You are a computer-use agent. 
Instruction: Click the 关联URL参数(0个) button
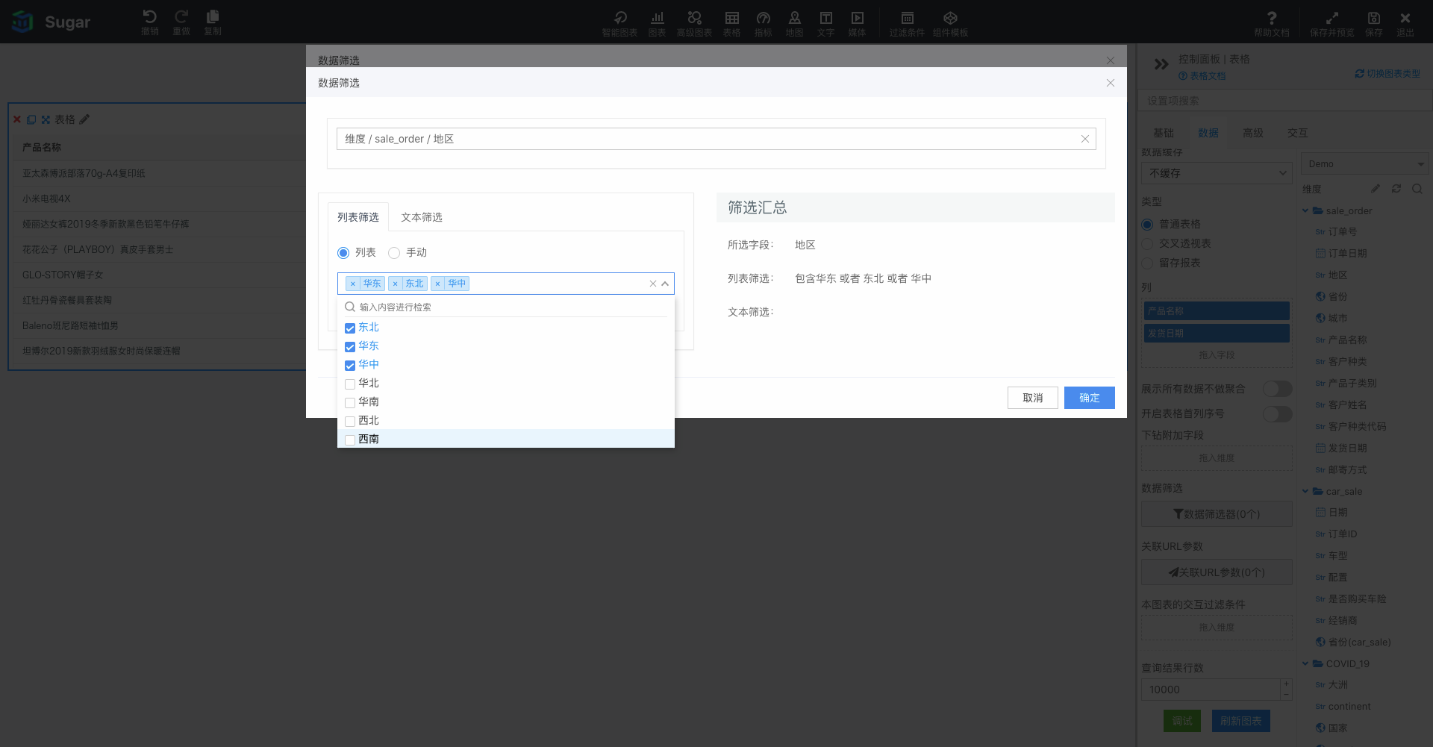coord(1217,572)
